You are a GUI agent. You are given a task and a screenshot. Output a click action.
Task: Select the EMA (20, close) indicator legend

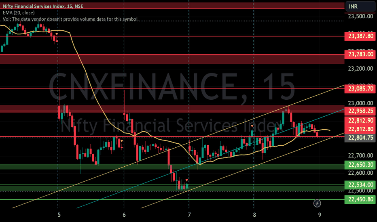pyautogui.click(x=19, y=13)
